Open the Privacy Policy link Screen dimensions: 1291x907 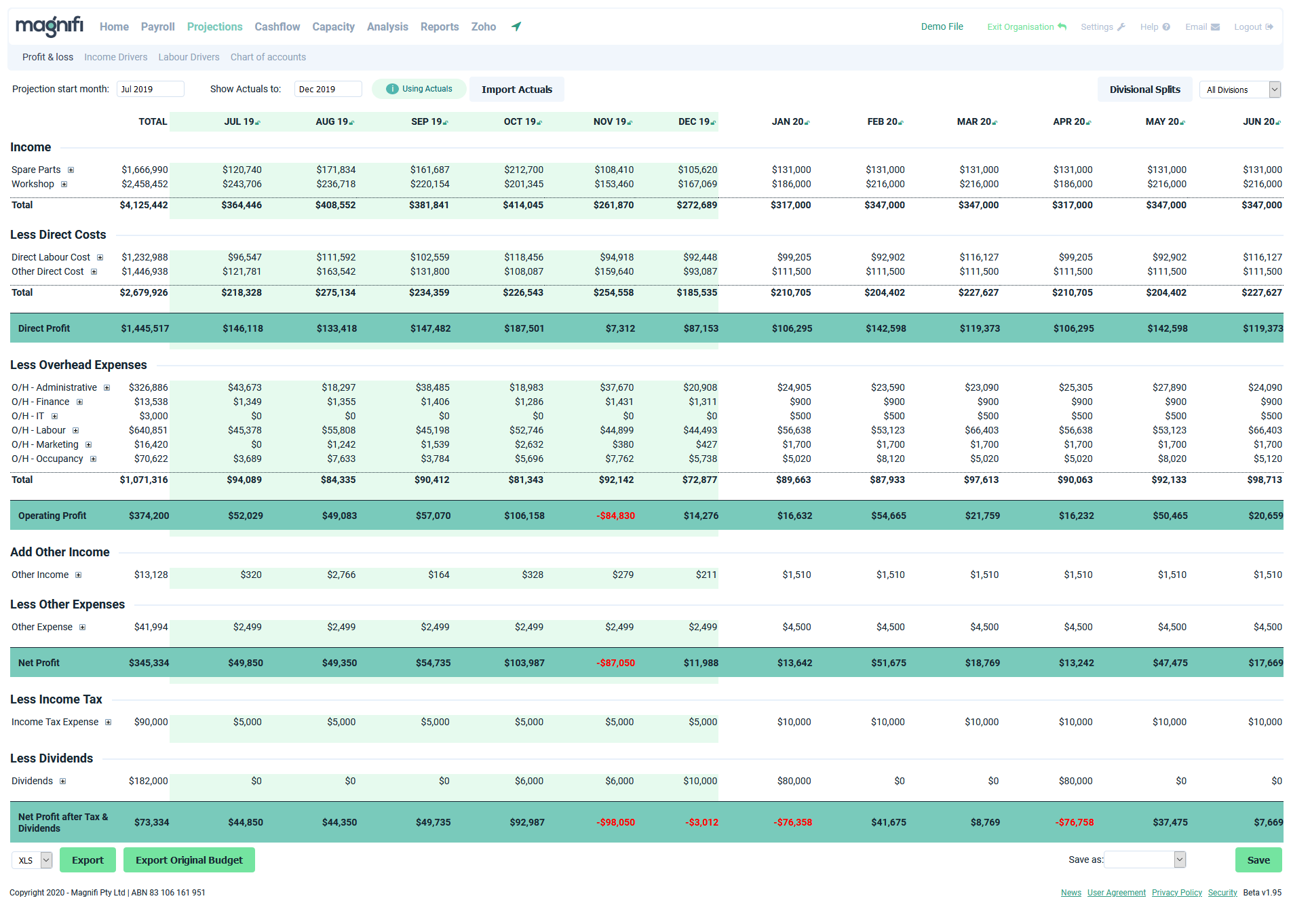pyautogui.click(x=1177, y=893)
